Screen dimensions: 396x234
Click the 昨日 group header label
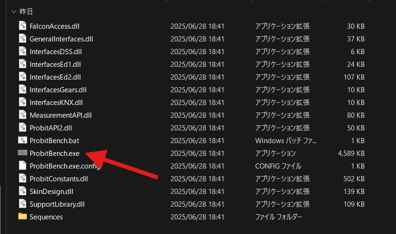click(x=26, y=12)
